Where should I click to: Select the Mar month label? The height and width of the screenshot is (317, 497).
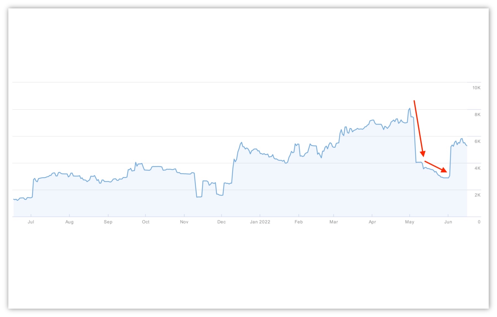[334, 222]
